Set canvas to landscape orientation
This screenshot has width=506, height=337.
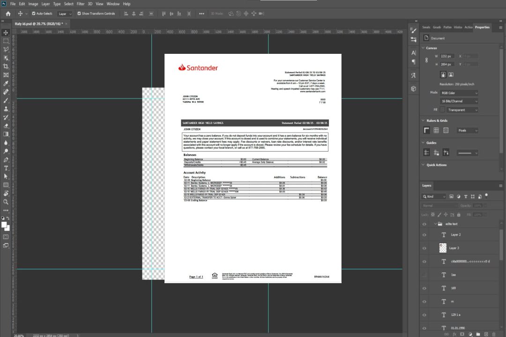pyautogui.click(x=451, y=75)
